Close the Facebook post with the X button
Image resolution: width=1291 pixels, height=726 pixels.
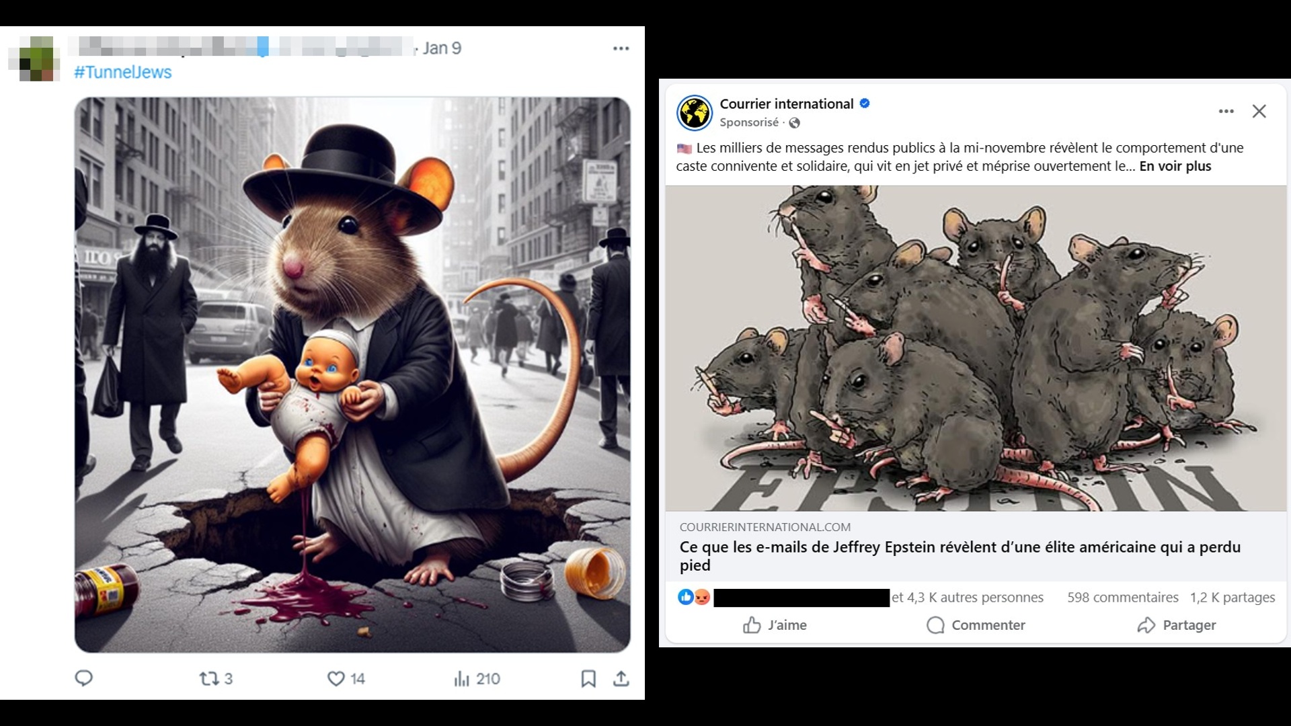click(x=1259, y=112)
